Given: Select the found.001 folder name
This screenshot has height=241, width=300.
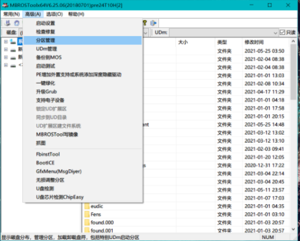Looking at the screenshot, I should click(x=102, y=230).
